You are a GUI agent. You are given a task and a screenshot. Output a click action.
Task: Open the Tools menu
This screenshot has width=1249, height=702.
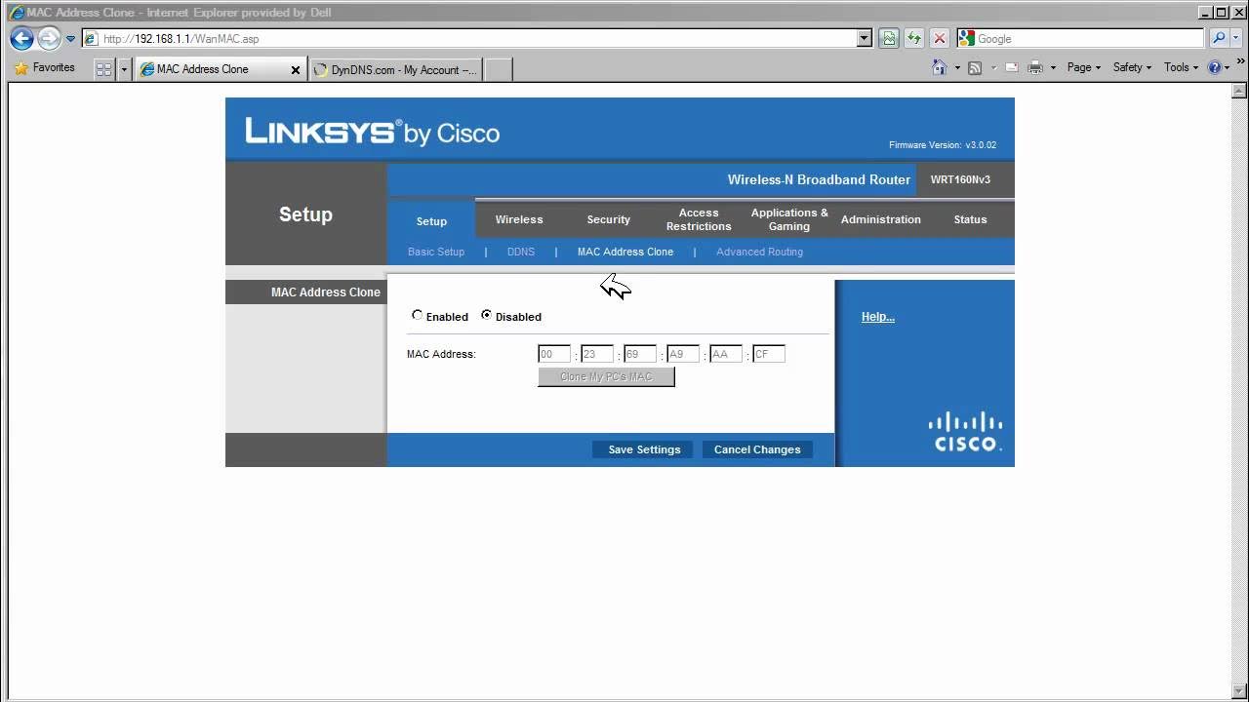click(1182, 67)
